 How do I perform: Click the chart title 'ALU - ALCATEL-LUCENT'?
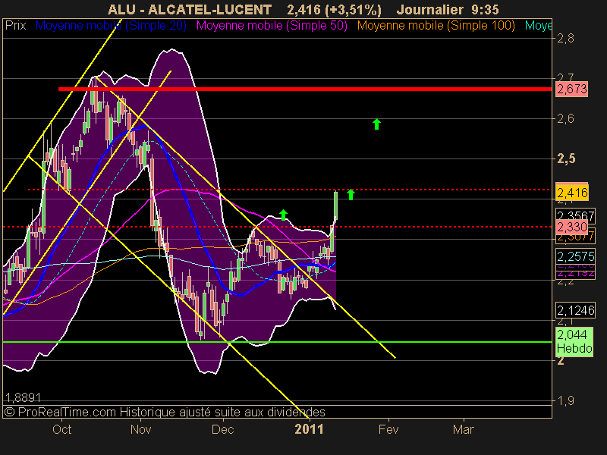(x=189, y=9)
